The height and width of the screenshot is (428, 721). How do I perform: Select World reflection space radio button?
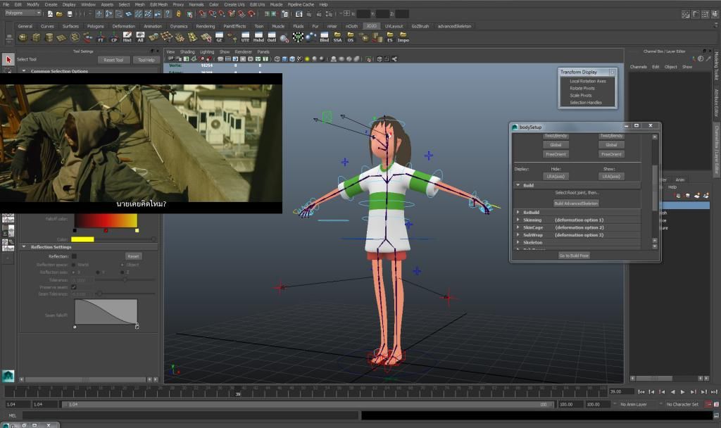(74, 265)
